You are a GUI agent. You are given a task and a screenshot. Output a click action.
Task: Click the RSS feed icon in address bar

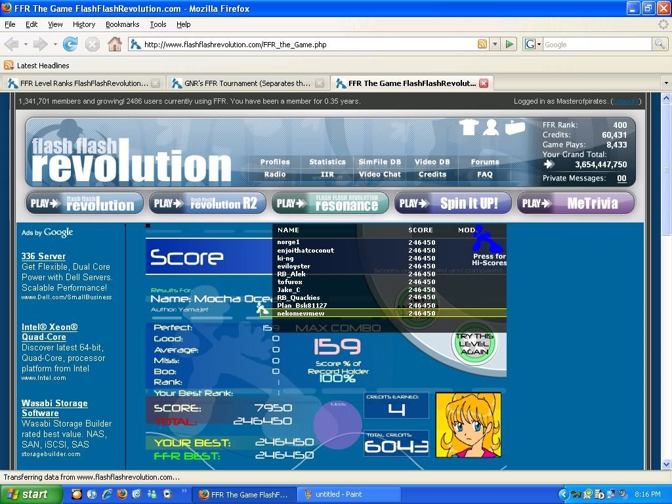click(482, 45)
